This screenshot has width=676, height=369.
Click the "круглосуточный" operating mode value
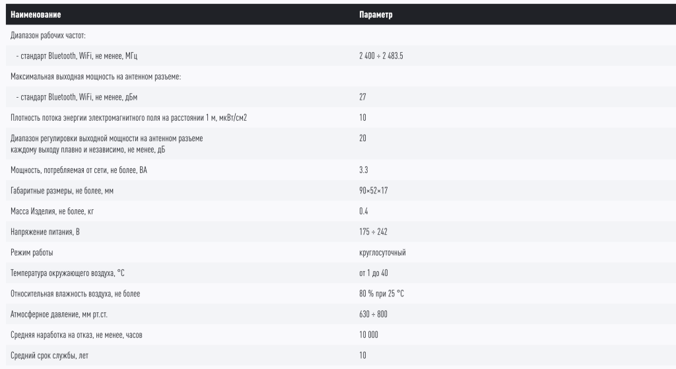tap(382, 252)
